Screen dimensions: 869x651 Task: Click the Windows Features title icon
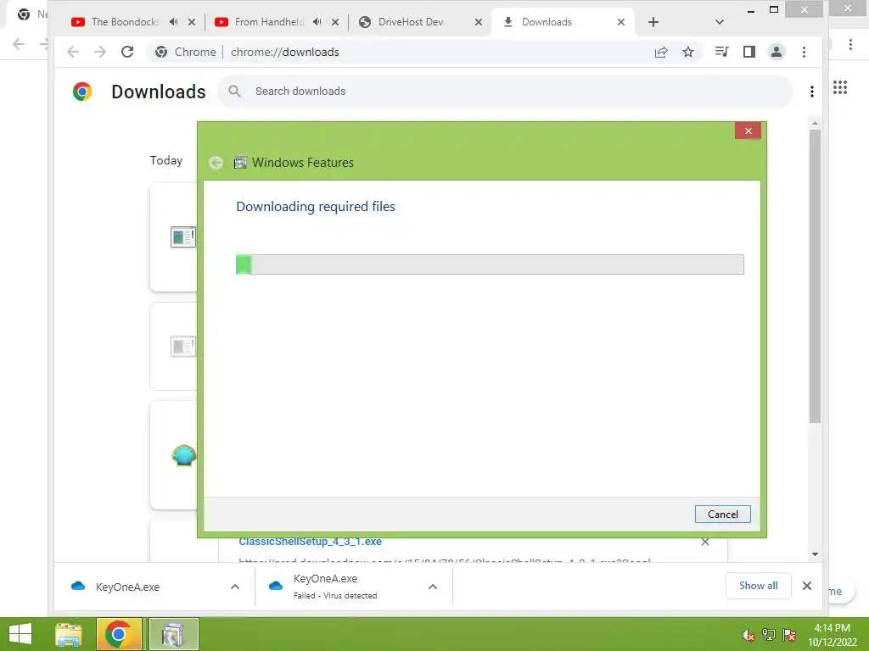click(240, 162)
